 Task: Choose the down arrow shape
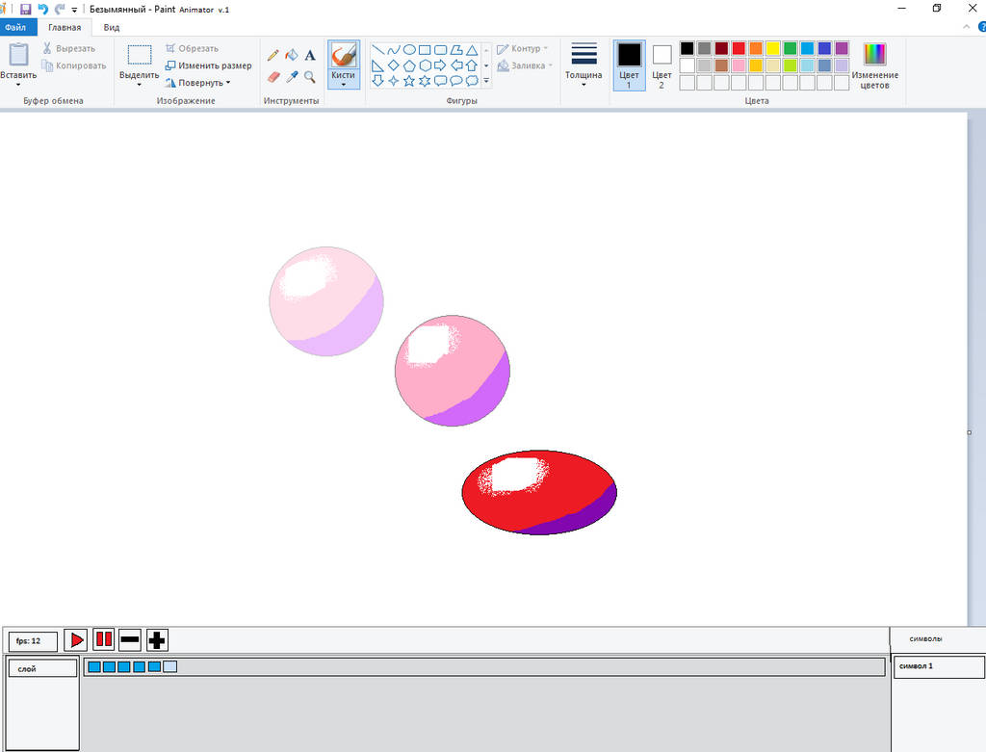(x=377, y=81)
